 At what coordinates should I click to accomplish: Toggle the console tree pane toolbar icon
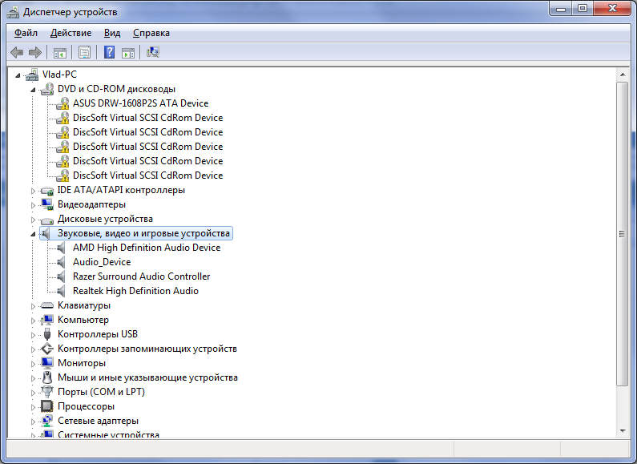click(60, 52)
